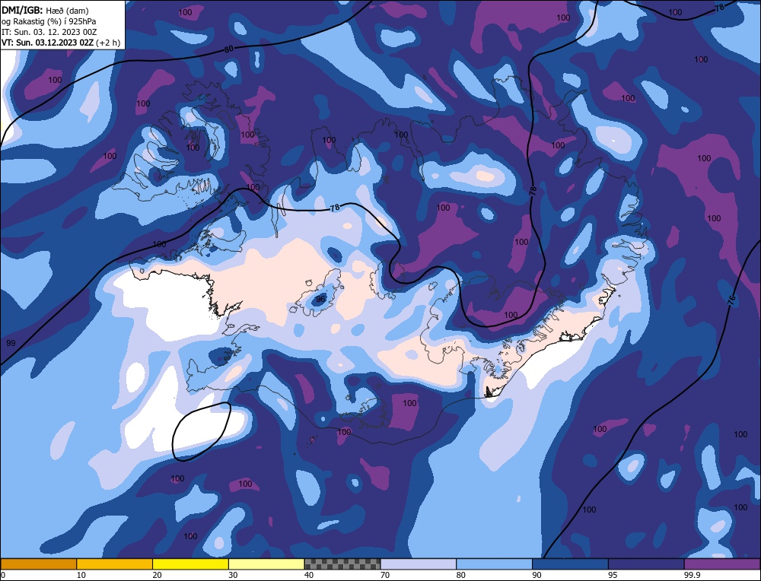Screen dimensions: 761x581
Task: Select the dark navy 95–99.9 legend swatch
Action: 646,564
